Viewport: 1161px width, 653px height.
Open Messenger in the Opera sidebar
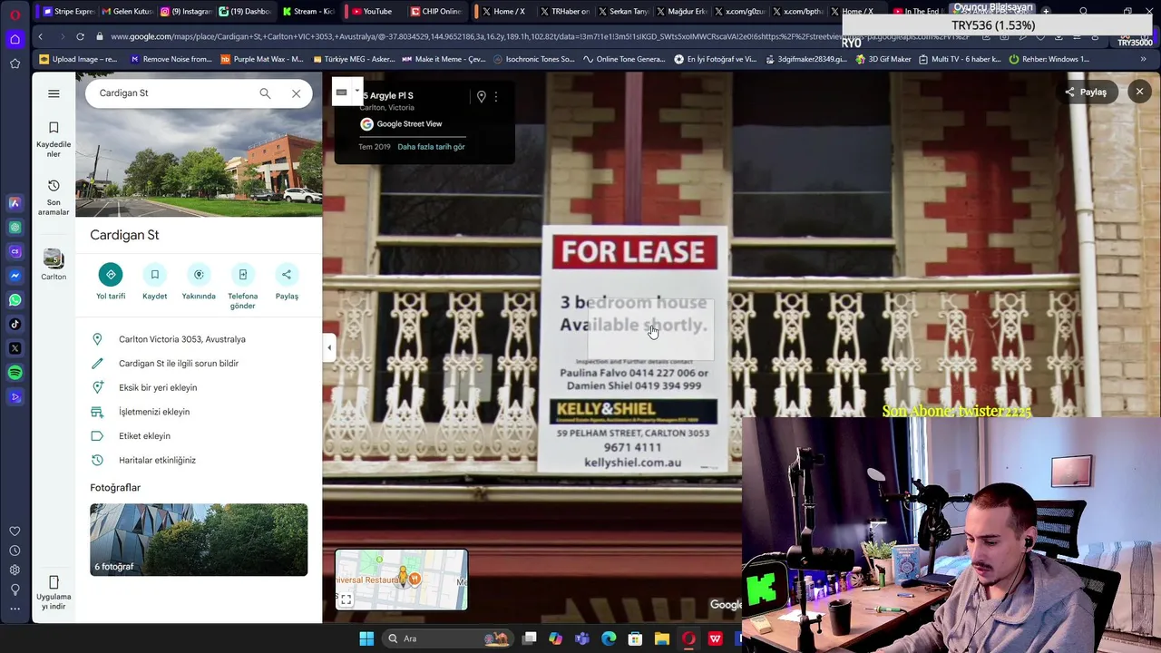(x=15, y=276)
